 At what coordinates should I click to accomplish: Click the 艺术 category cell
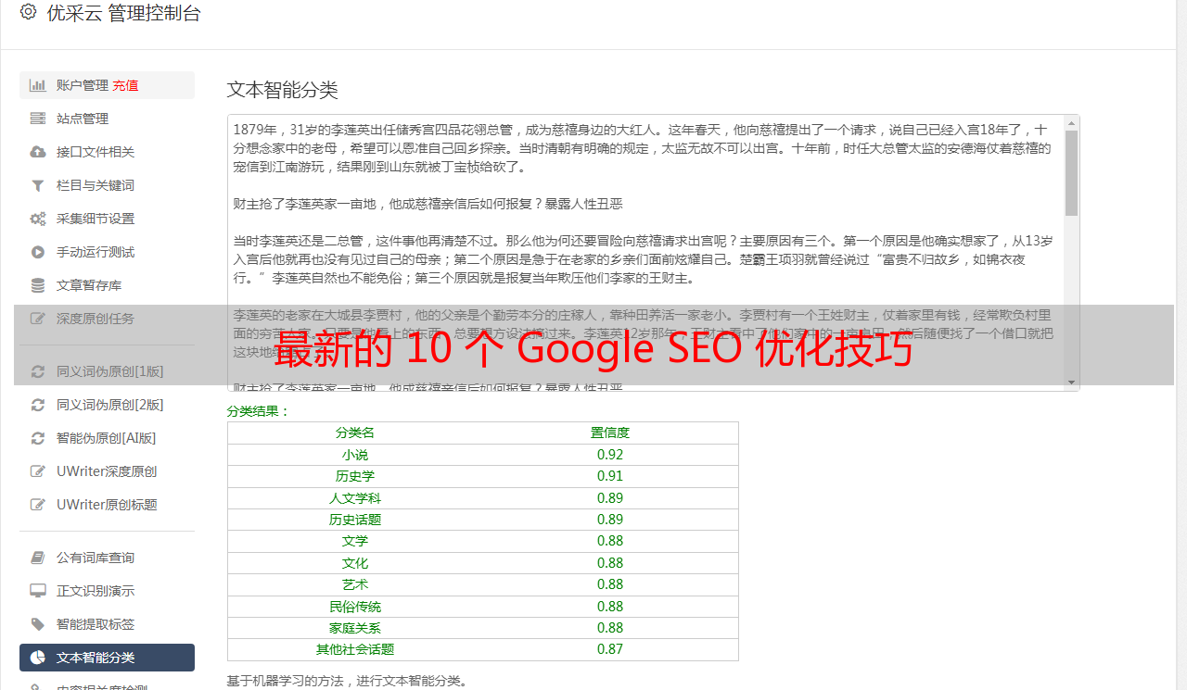pyautogui.click(x=355, y=584)
